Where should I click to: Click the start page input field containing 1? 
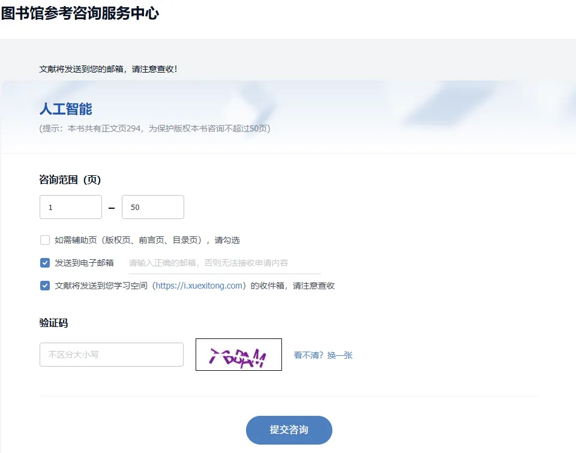click(x=71, y=207)
